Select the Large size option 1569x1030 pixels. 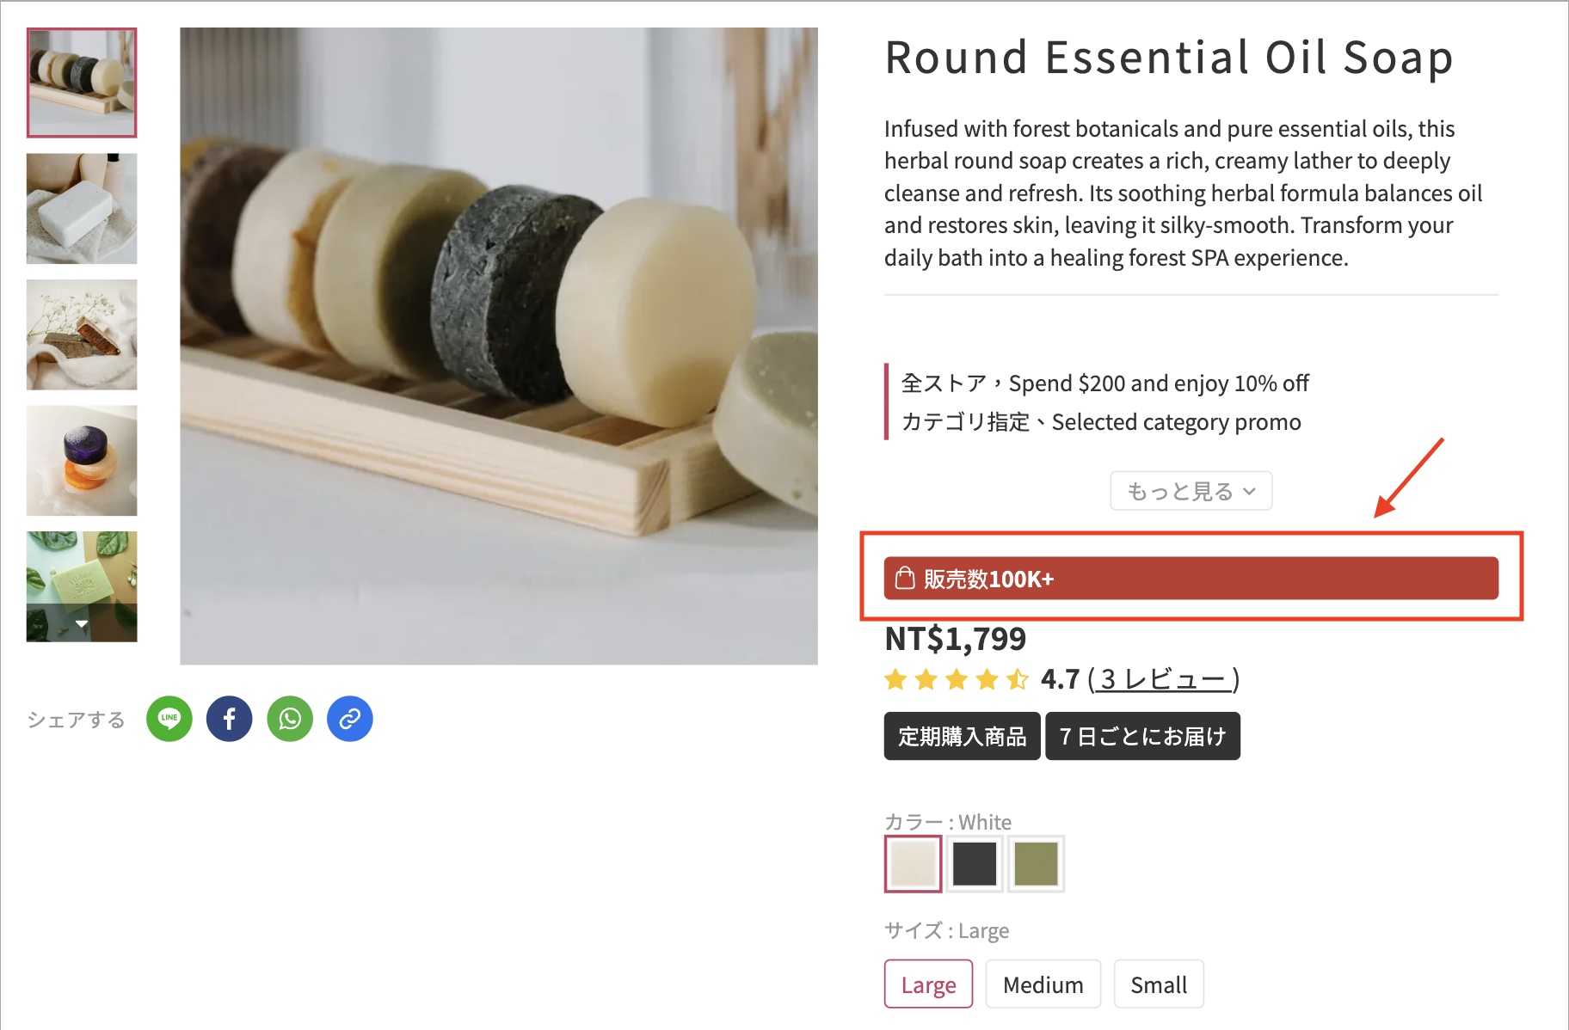pyautogui.click(x=928, y=984)
